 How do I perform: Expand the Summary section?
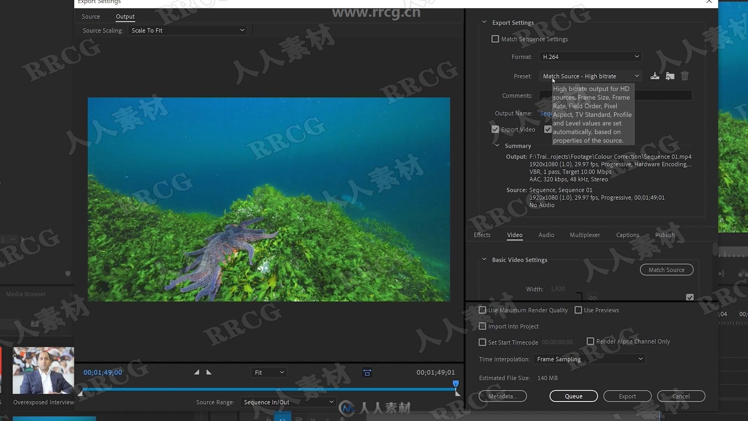[x=497, y=145]
